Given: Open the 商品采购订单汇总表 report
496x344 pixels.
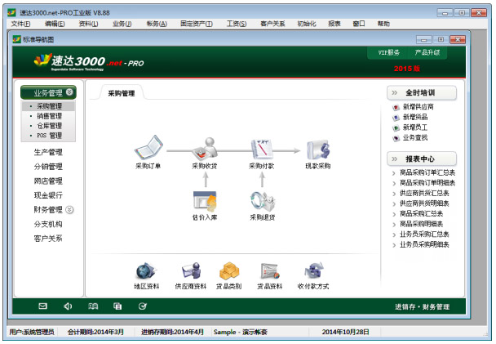Looking at the screenshot, I should tap(427, 172).
